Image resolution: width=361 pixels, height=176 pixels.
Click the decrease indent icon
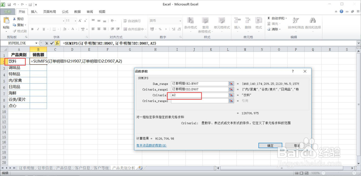coord(112,29)
